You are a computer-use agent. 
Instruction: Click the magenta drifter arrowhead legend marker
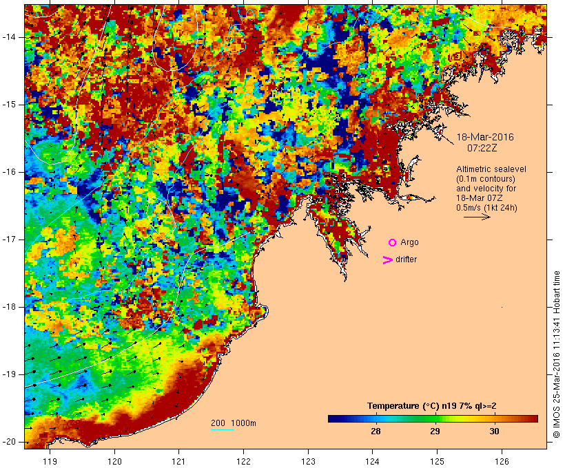pos(388,260)
